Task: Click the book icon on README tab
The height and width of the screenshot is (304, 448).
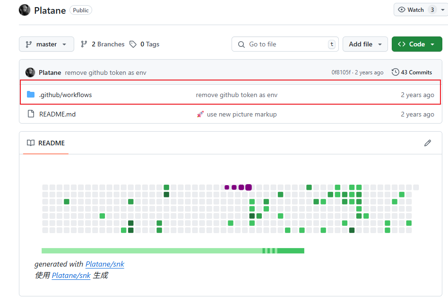Action: 31,143
